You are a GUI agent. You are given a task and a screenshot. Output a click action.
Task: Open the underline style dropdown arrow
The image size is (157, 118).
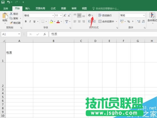[38, 21]
